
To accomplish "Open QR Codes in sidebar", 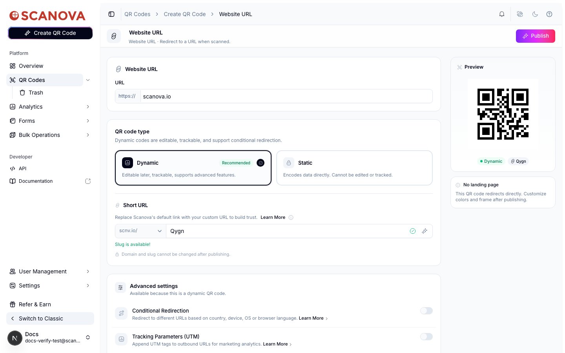I will (45, 80).
